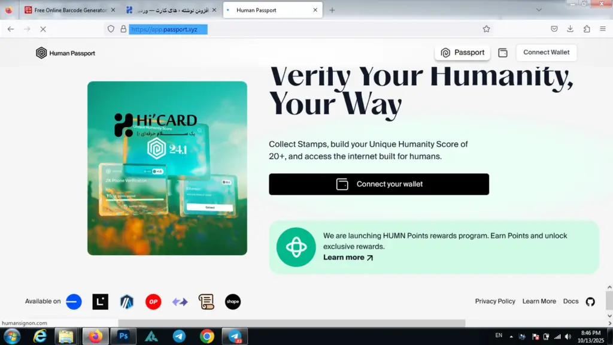Click the Connect your wallet button
The height and width of the screenshot is (345, 613).
point(379,184)
